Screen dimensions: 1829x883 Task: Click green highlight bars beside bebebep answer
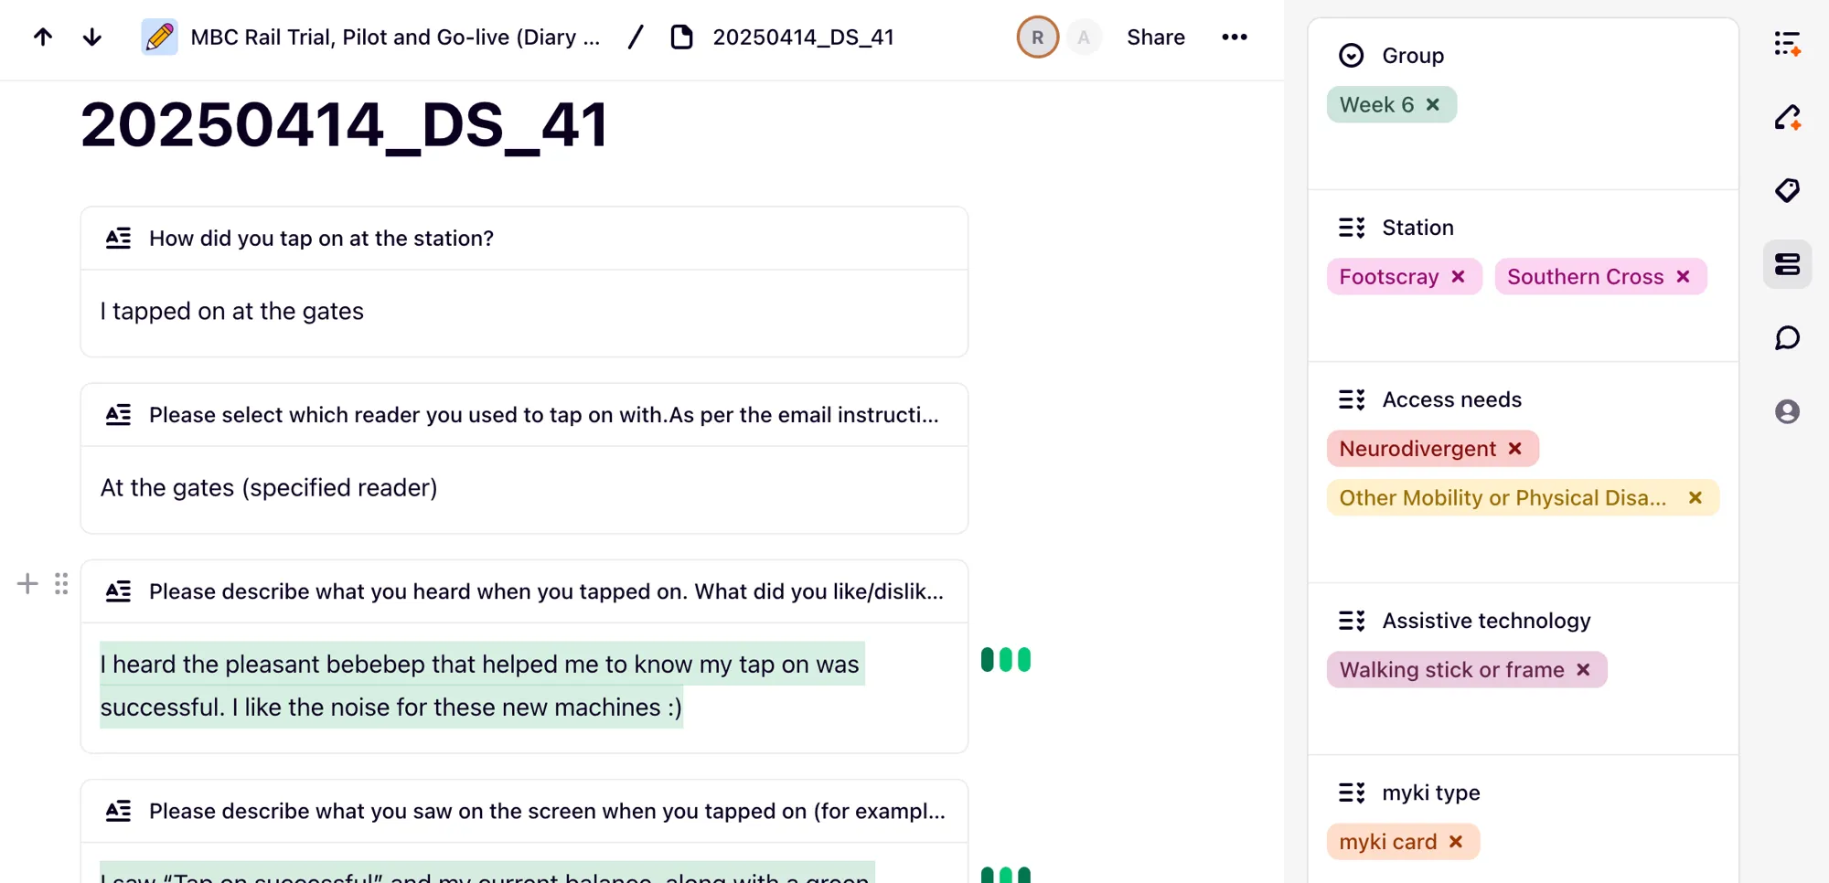point(1006,660)
